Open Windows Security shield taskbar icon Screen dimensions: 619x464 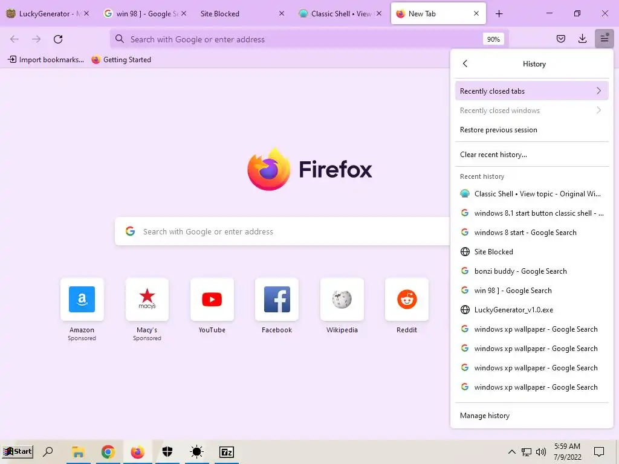167,452
